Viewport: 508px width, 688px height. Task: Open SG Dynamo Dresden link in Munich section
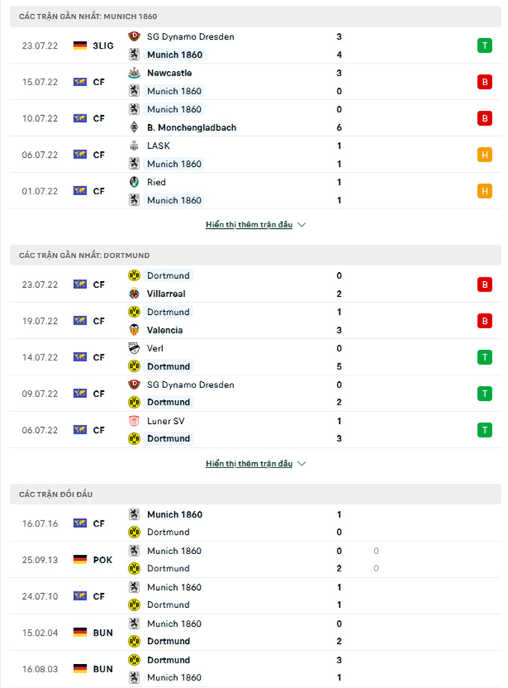(190, 37)
